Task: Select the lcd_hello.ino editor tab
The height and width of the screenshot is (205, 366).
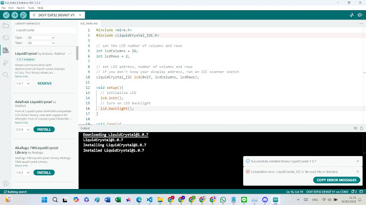Action: pyautogui.click(x=89, y=23)
